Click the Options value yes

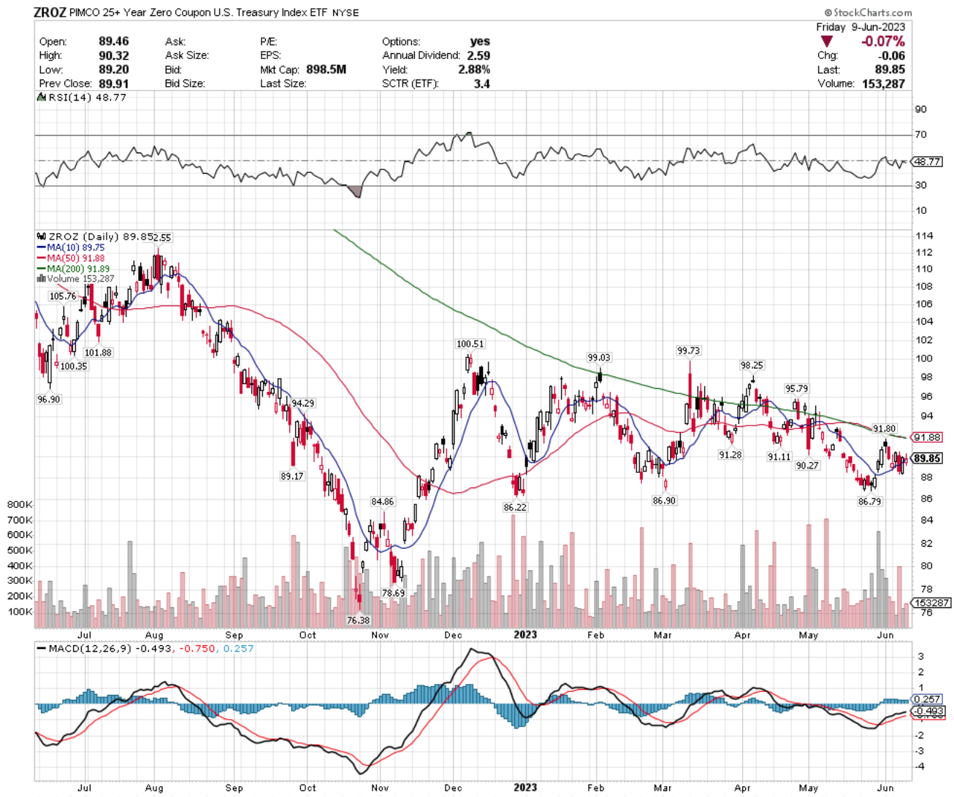(480, 42)
